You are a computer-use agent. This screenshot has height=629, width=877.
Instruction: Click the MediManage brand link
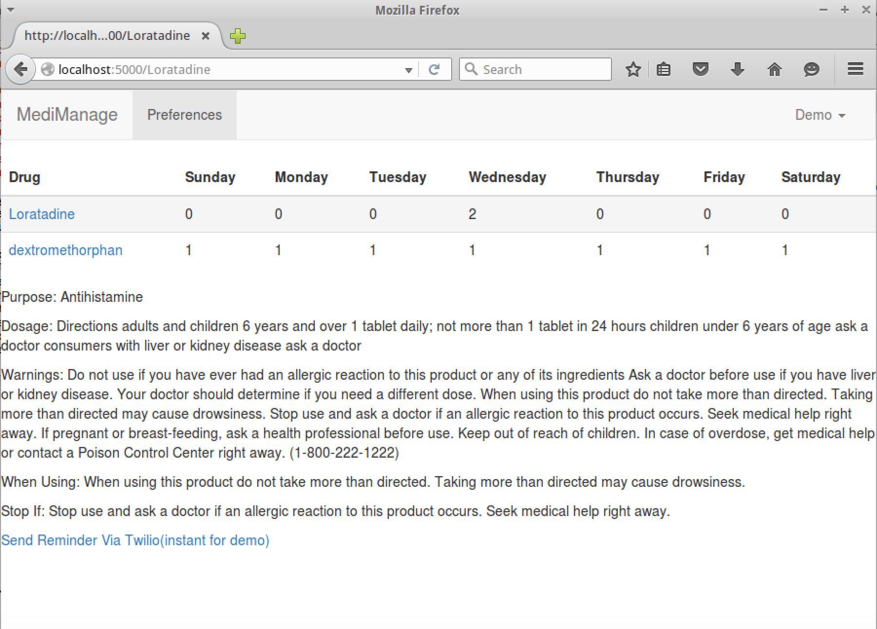67,115
